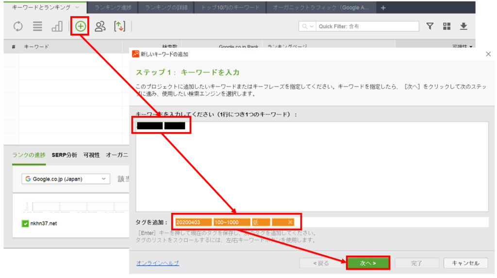The image size is (497, 278).
Task: Select the 可視性 lower tab
Action: [x=92, y=155]
